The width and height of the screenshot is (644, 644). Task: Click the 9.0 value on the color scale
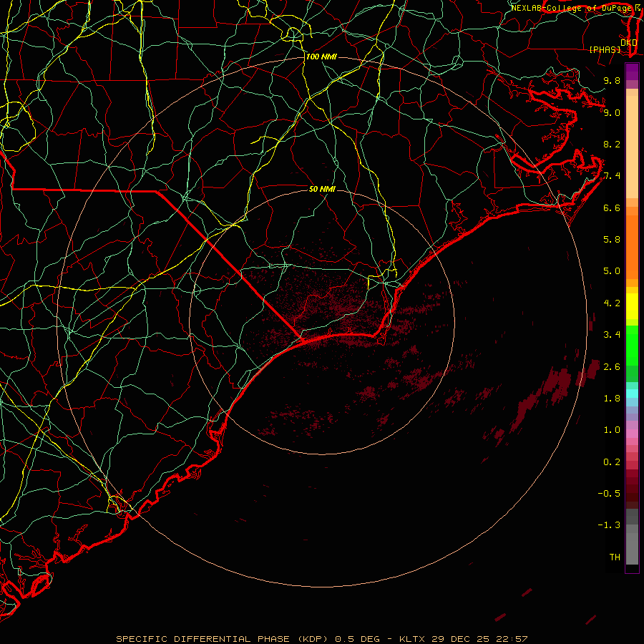point(612,112)
